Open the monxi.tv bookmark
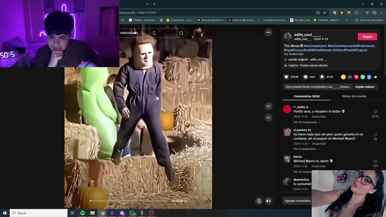Screen dimensions: 386x217 pos(242,20)
